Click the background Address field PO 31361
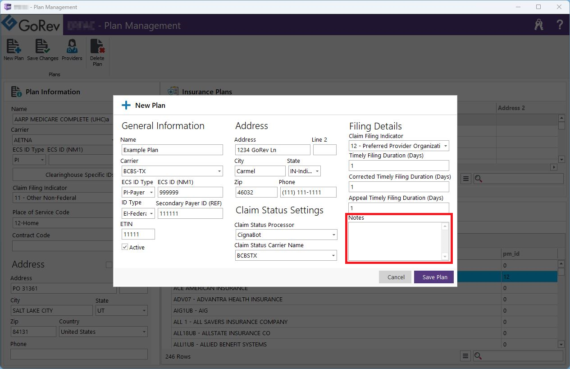The width and height of the screenshot is (570, 369). (x=63, y=289)
